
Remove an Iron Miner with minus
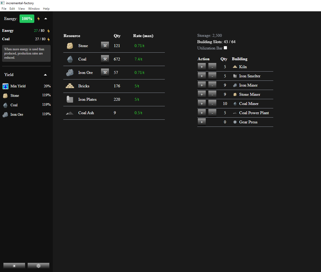[x=212, y=85]
